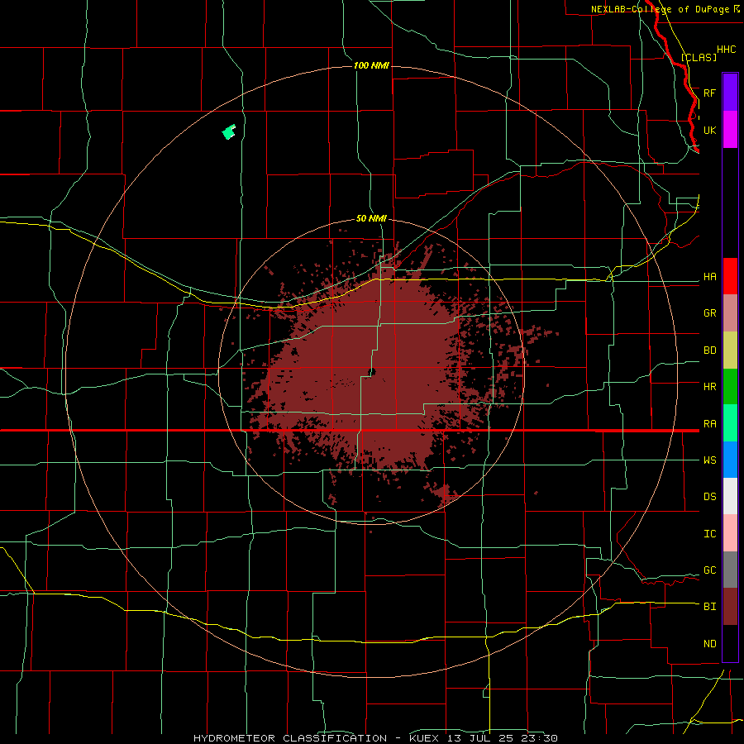The image size is (744, 744).
Task: Click the brown BI legend swatch
Action: (730, 607)
